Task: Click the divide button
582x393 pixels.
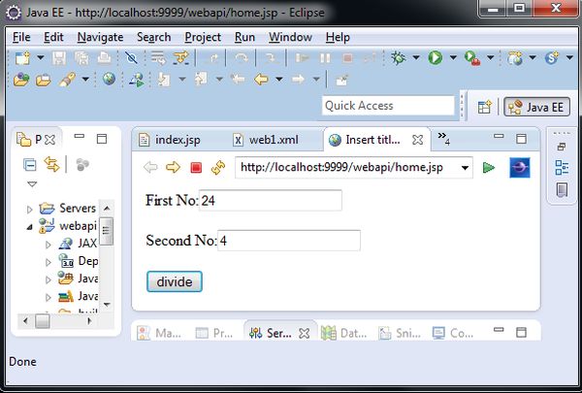Action: 175,281
